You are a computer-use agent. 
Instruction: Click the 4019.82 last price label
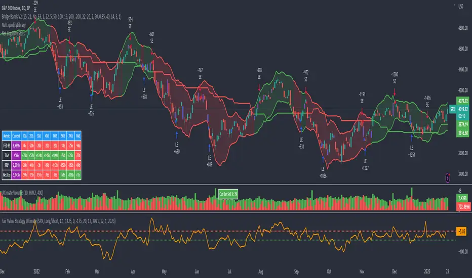pos(463,109)
